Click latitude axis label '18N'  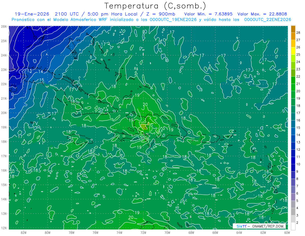click(x=4, y=142)
